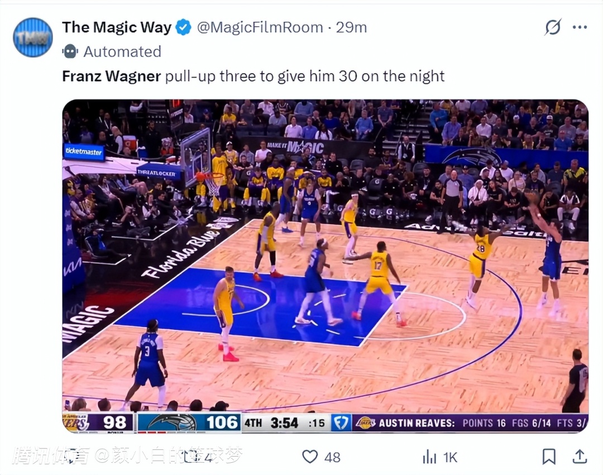Image resolution: width=603 pixels, height=475 pixels.
Task: Click the Automated robot icon
Action: (x=70, y=51)
